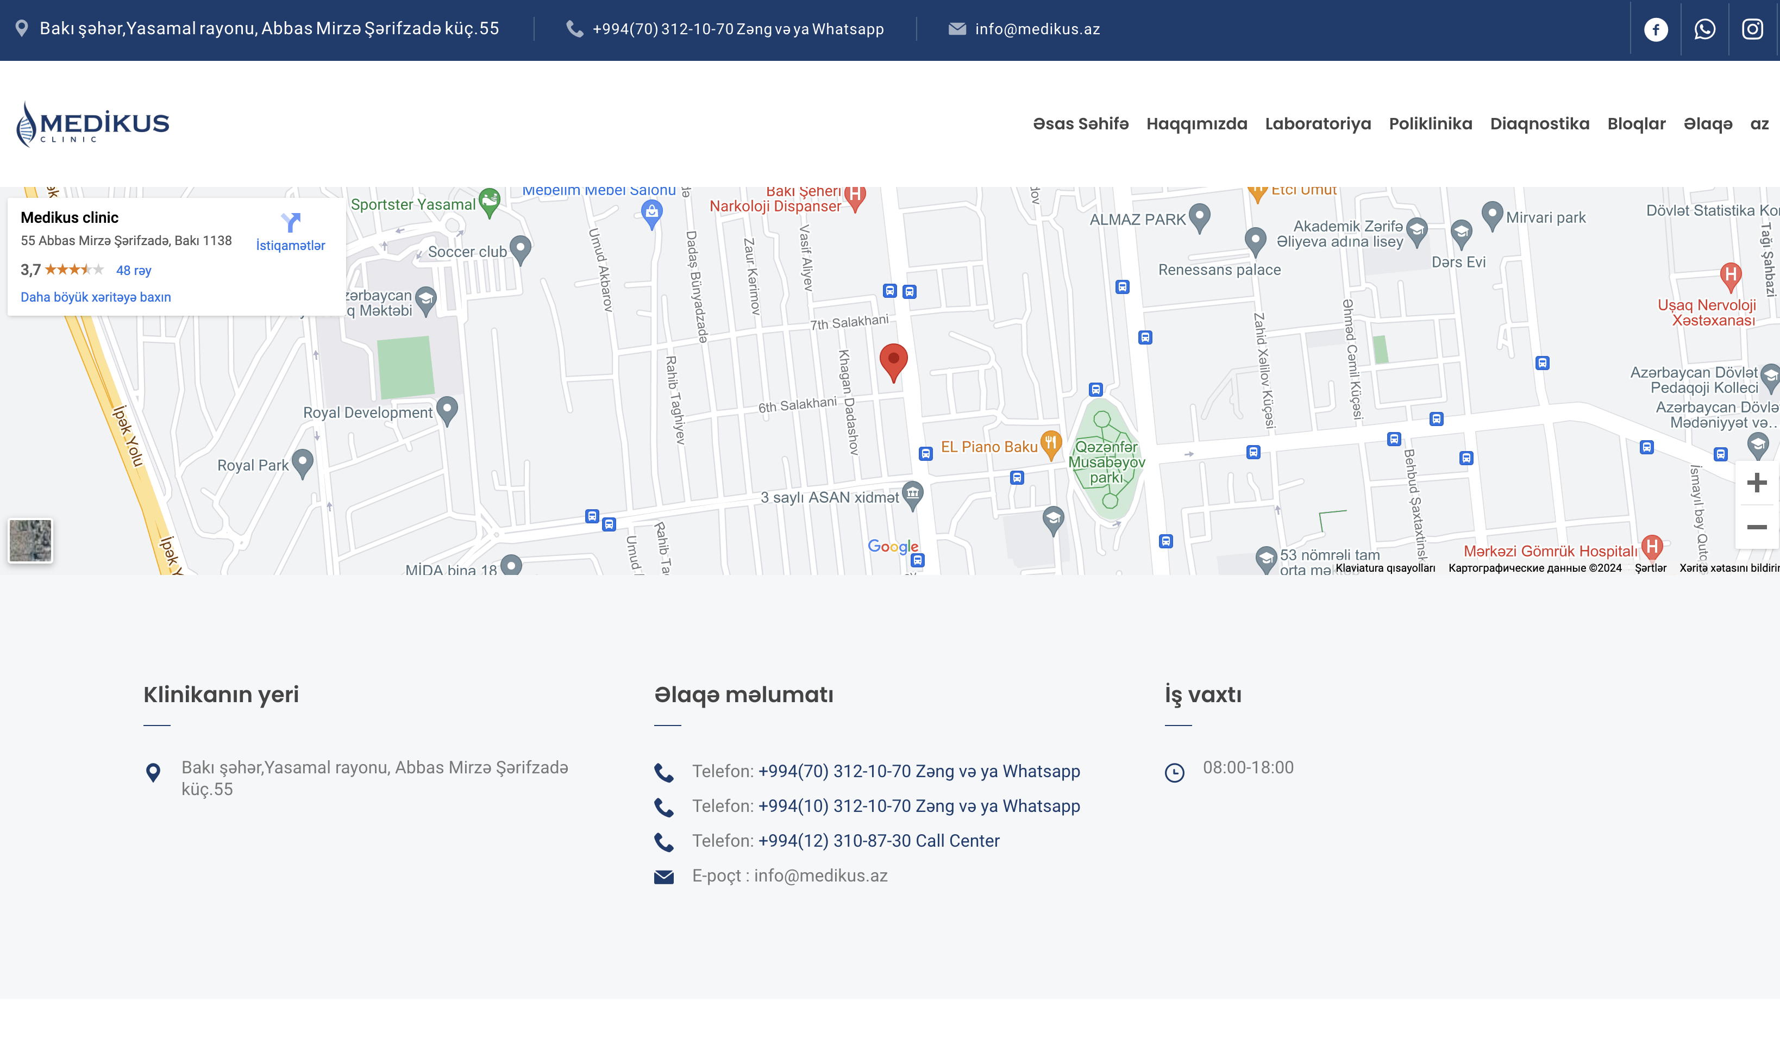Zoom out the map with minus button

[x=1756, y=527]
